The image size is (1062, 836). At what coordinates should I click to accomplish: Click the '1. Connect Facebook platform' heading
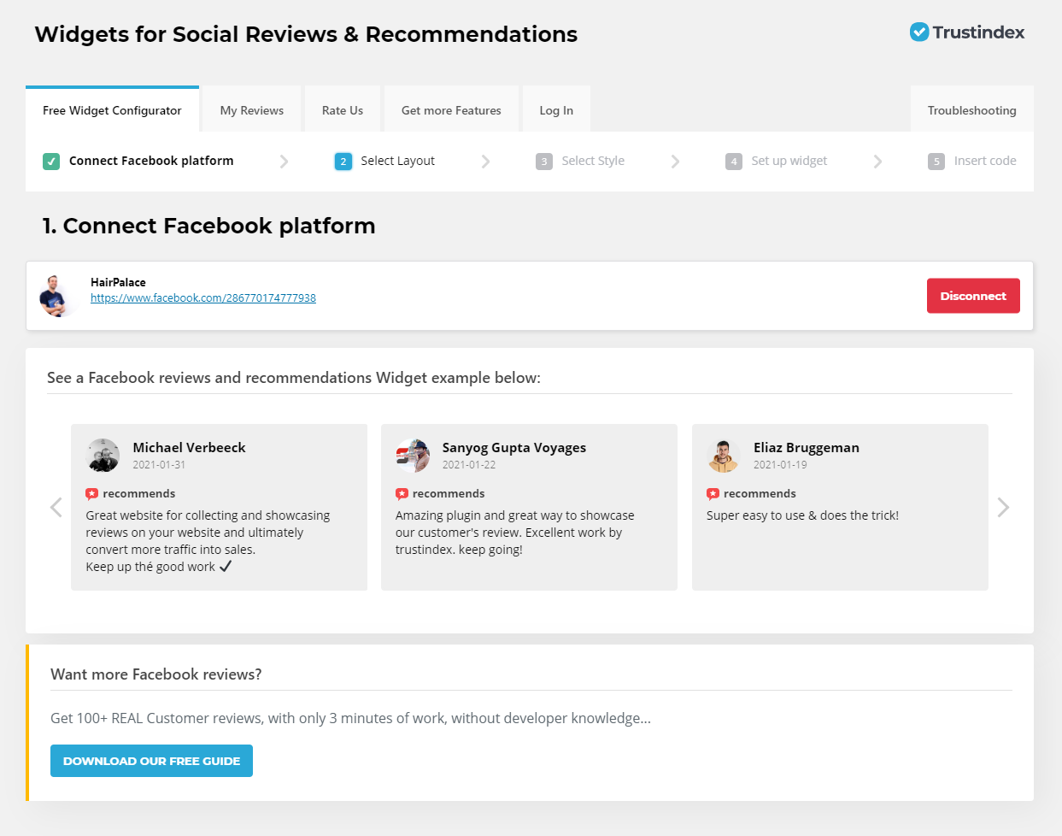point(209,226)
